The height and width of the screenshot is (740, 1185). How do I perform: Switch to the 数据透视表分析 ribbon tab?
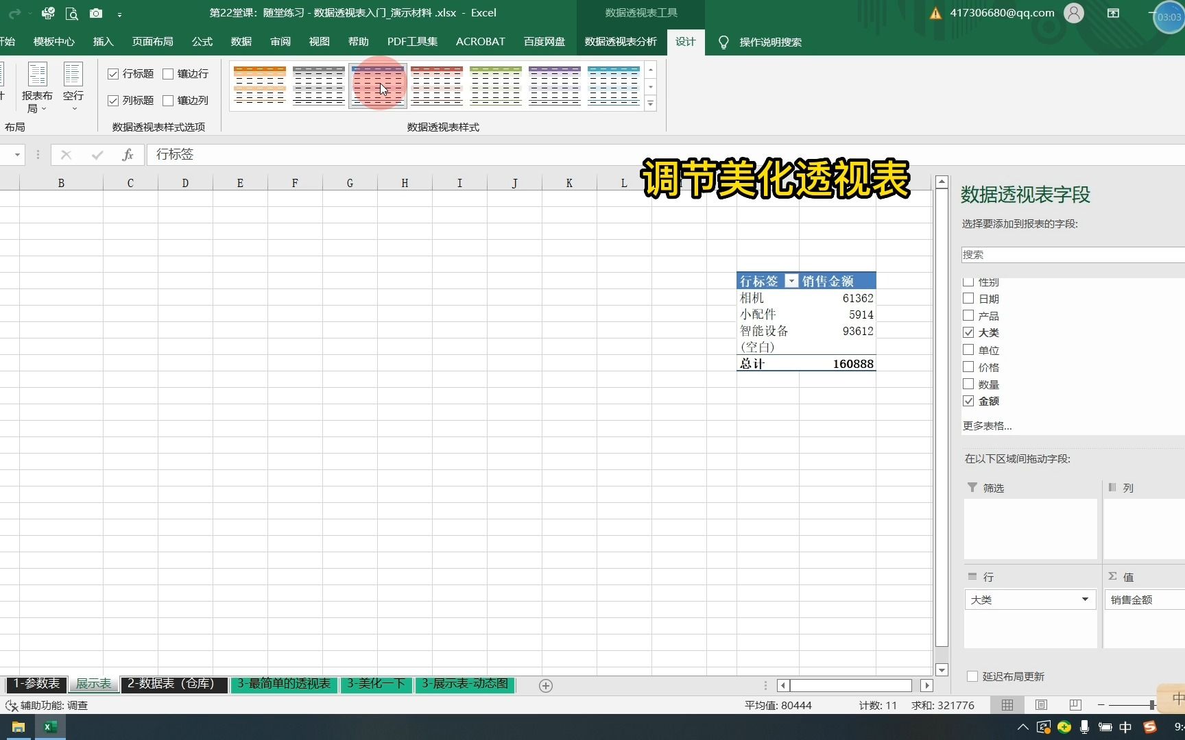[x=619, y=42]
